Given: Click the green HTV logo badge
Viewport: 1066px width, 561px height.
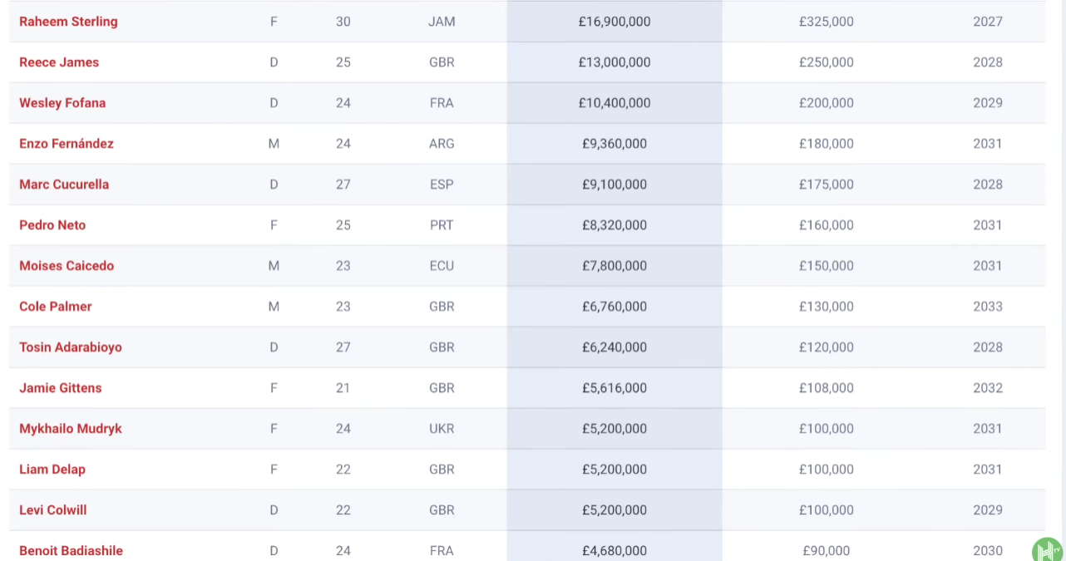Looking at the screenshot, I should [x=1048, y=550].
